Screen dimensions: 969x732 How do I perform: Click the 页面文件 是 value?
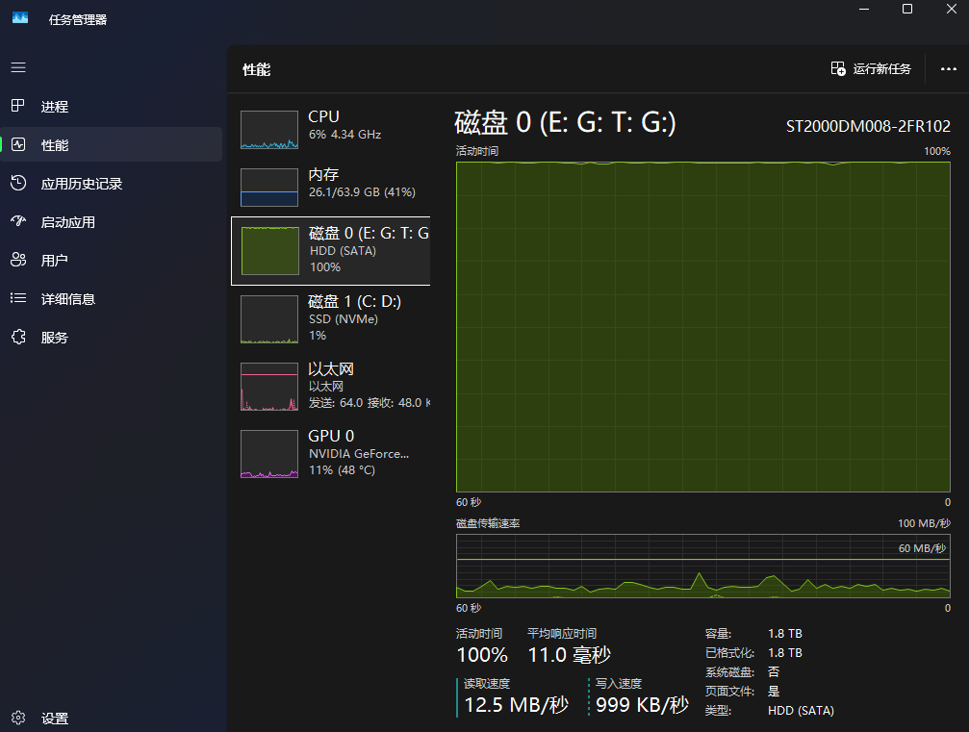(774, 691)
